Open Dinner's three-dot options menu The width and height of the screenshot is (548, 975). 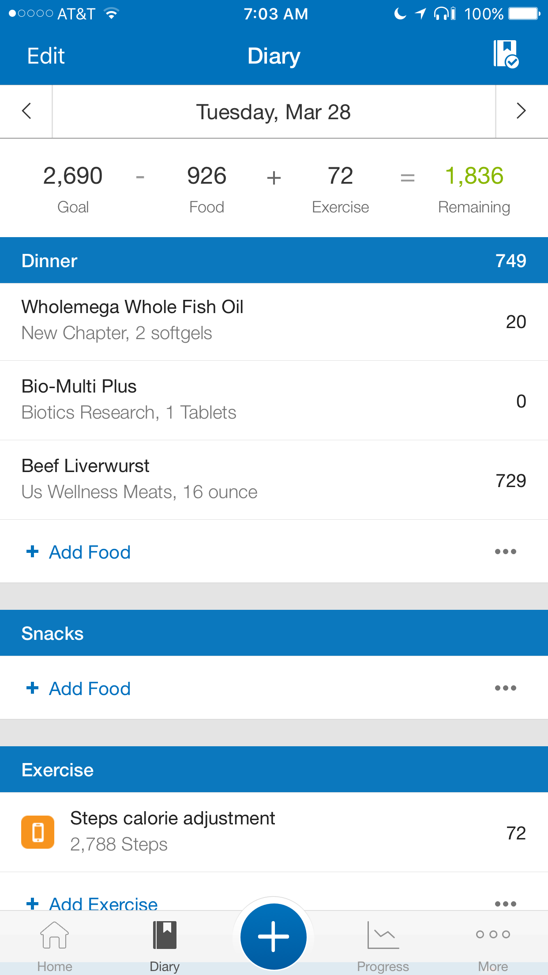tap(505, 552)
